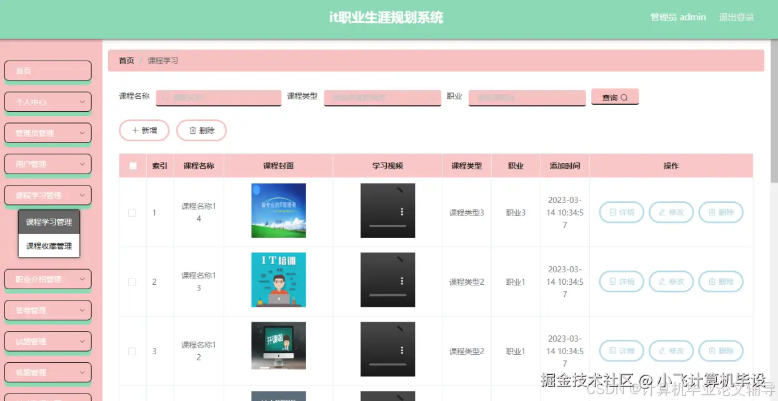Expand 答卷管理 sidebar menu

48,310
